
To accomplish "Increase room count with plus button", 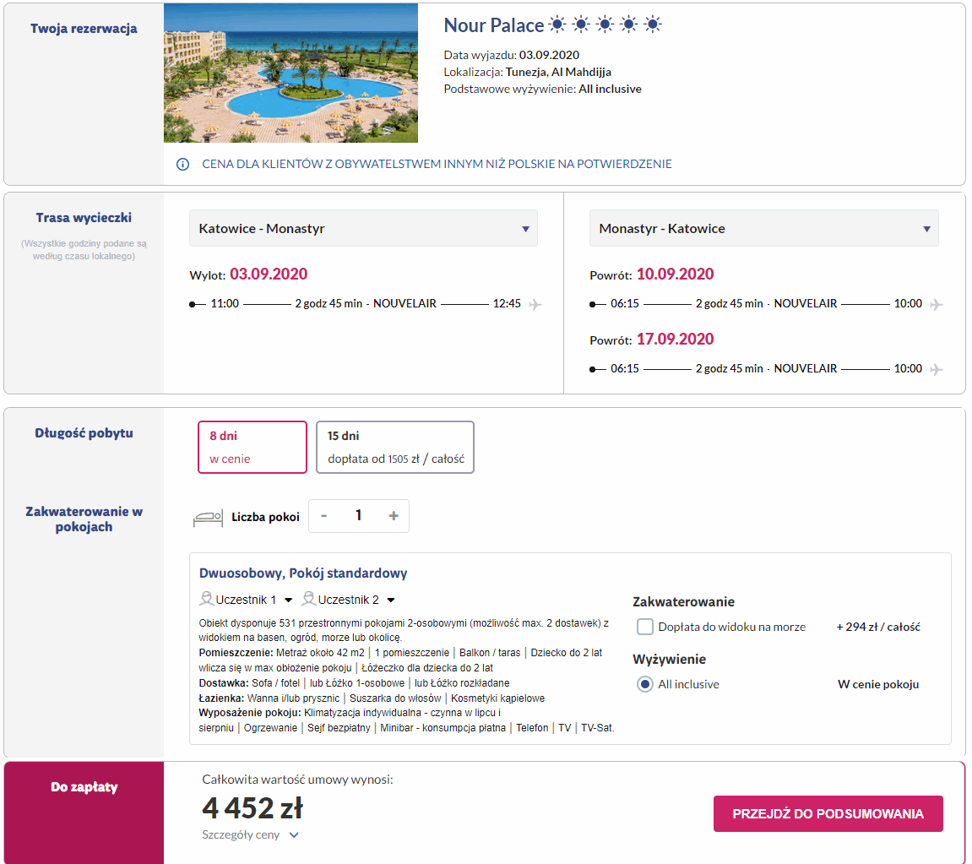I will click(x=394, y=516).
